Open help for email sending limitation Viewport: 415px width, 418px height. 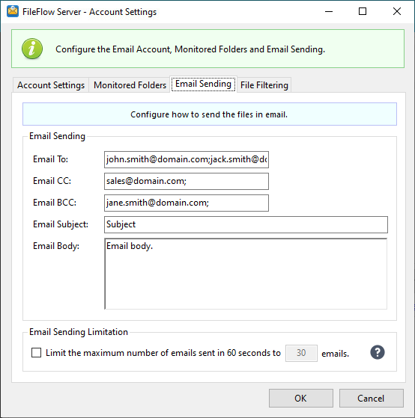click(378, 352)
